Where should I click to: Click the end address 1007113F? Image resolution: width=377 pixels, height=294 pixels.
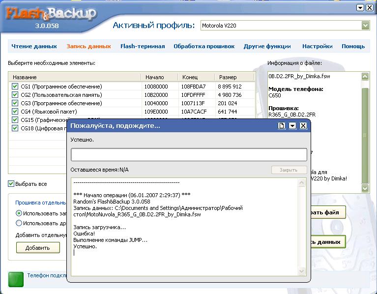pos(193,103)
